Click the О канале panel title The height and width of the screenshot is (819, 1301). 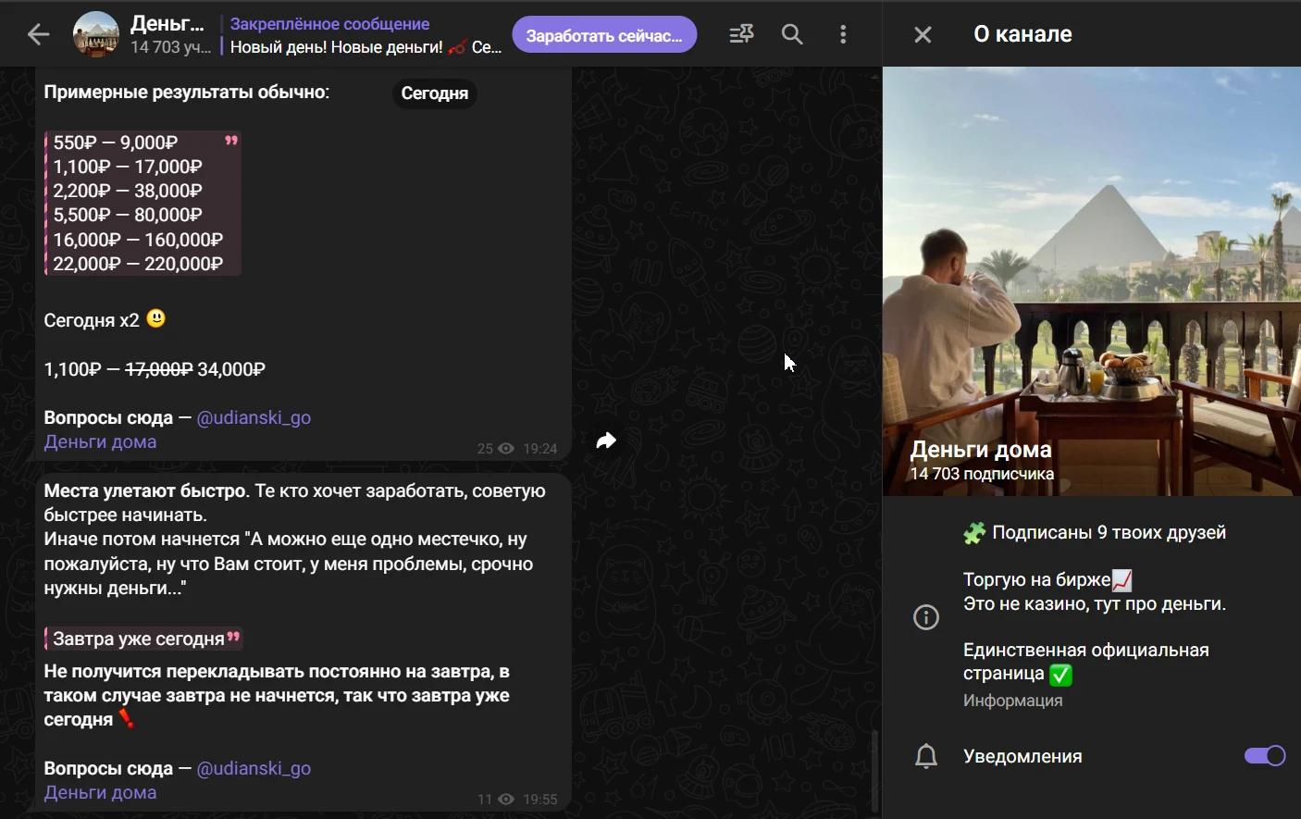(1023, 34)
